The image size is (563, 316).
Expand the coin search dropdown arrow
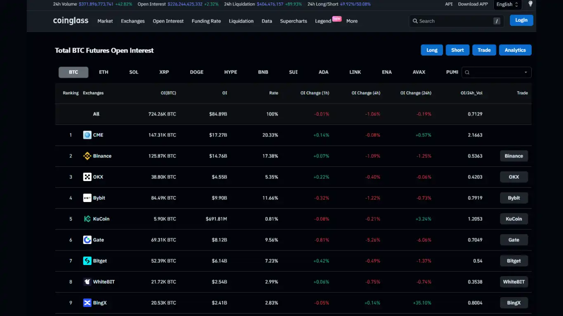pos(526,72)
